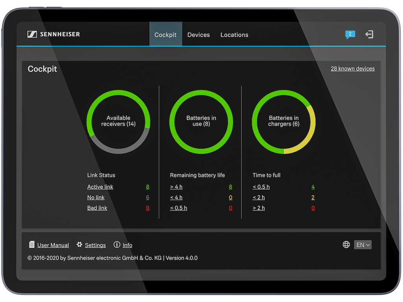Switch to the Devices tab
The image size is (403, 302).
198,35
